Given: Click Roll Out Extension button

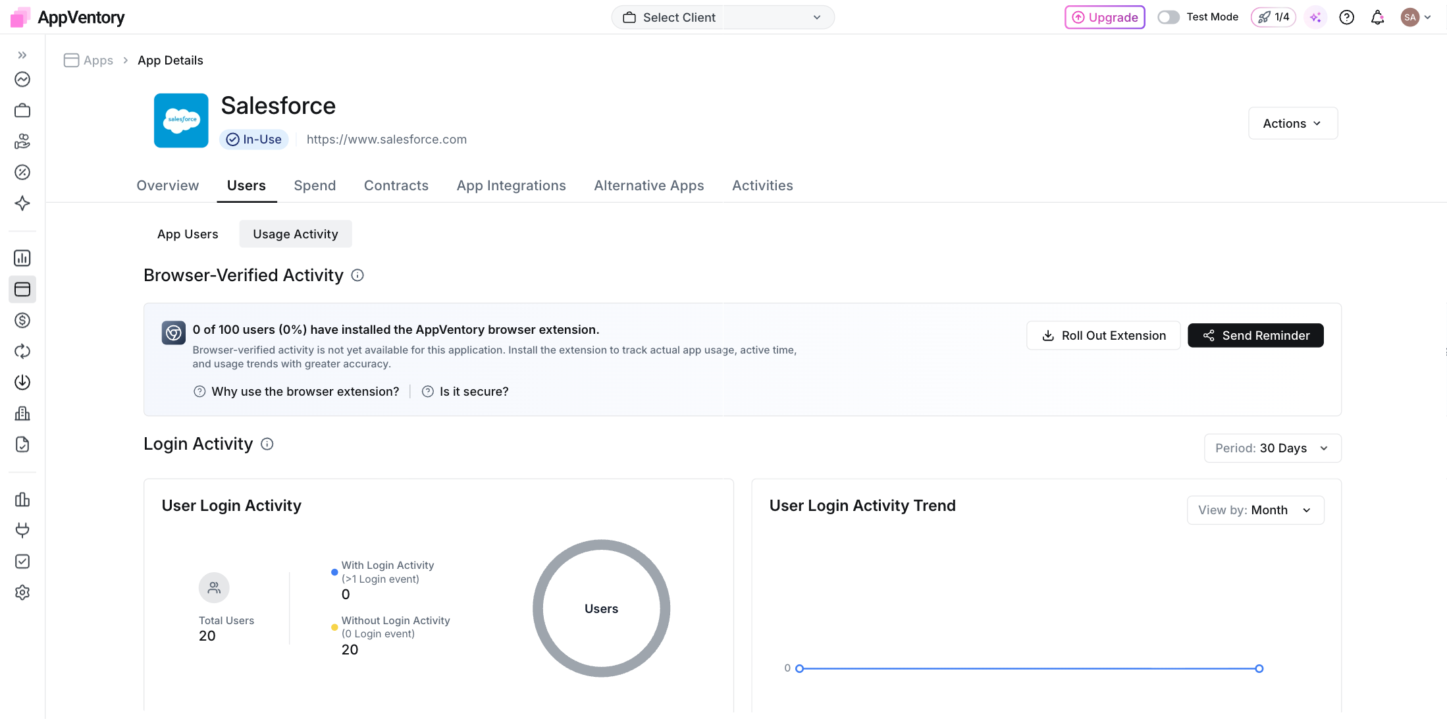Looking at the screenshot, I should (1103, 336).
